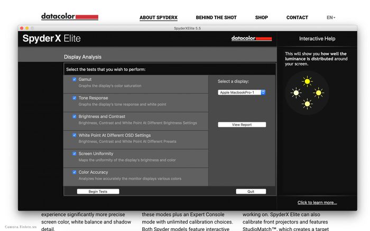Click the SpyderXElite 5.5 window title
Image resolution: width=370 pixels, height=231 pixels.
tap(187, 28)
